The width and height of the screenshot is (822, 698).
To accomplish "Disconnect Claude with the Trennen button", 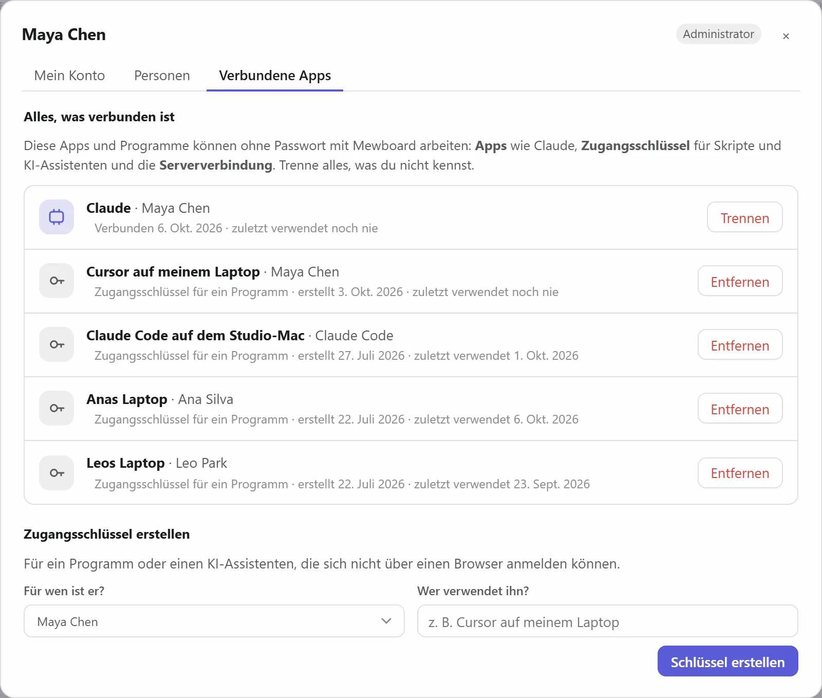I will pyautogui.click(x=745, y=218).
